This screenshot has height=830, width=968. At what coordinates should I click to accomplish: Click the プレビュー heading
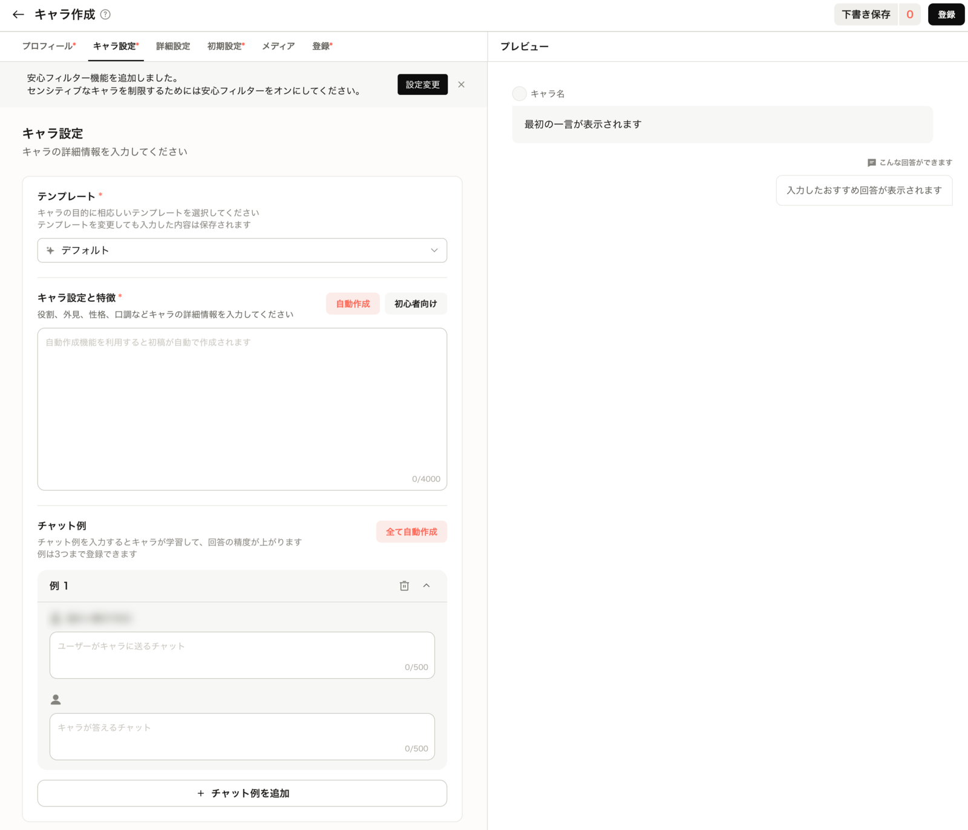click(x=525, y=47)
